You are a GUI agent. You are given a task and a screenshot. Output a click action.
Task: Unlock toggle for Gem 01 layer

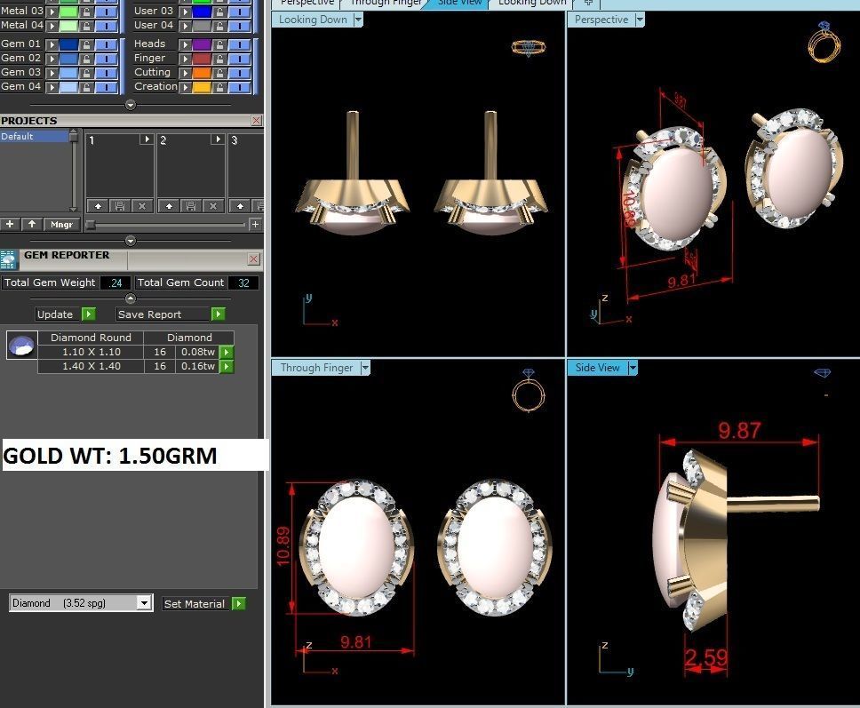[86, 44]
